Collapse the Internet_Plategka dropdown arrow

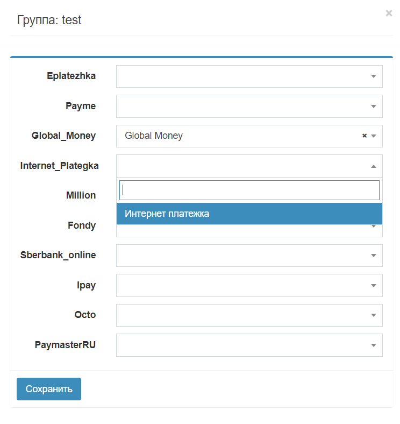(x=374, y=166)
